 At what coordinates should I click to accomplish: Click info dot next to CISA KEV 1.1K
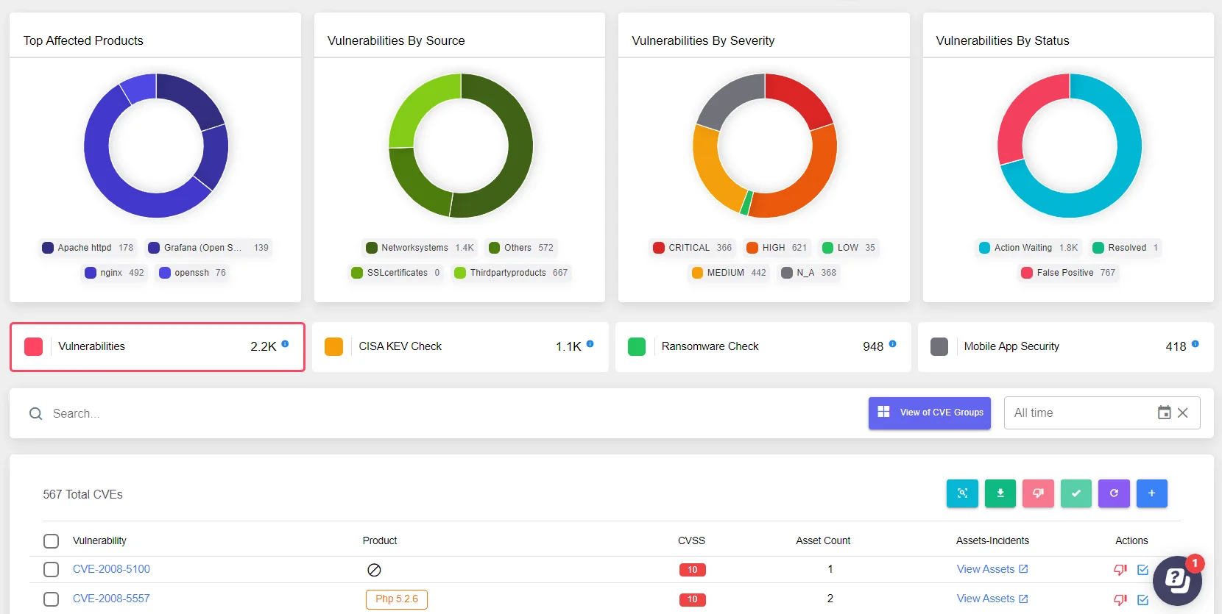(590, 343)
